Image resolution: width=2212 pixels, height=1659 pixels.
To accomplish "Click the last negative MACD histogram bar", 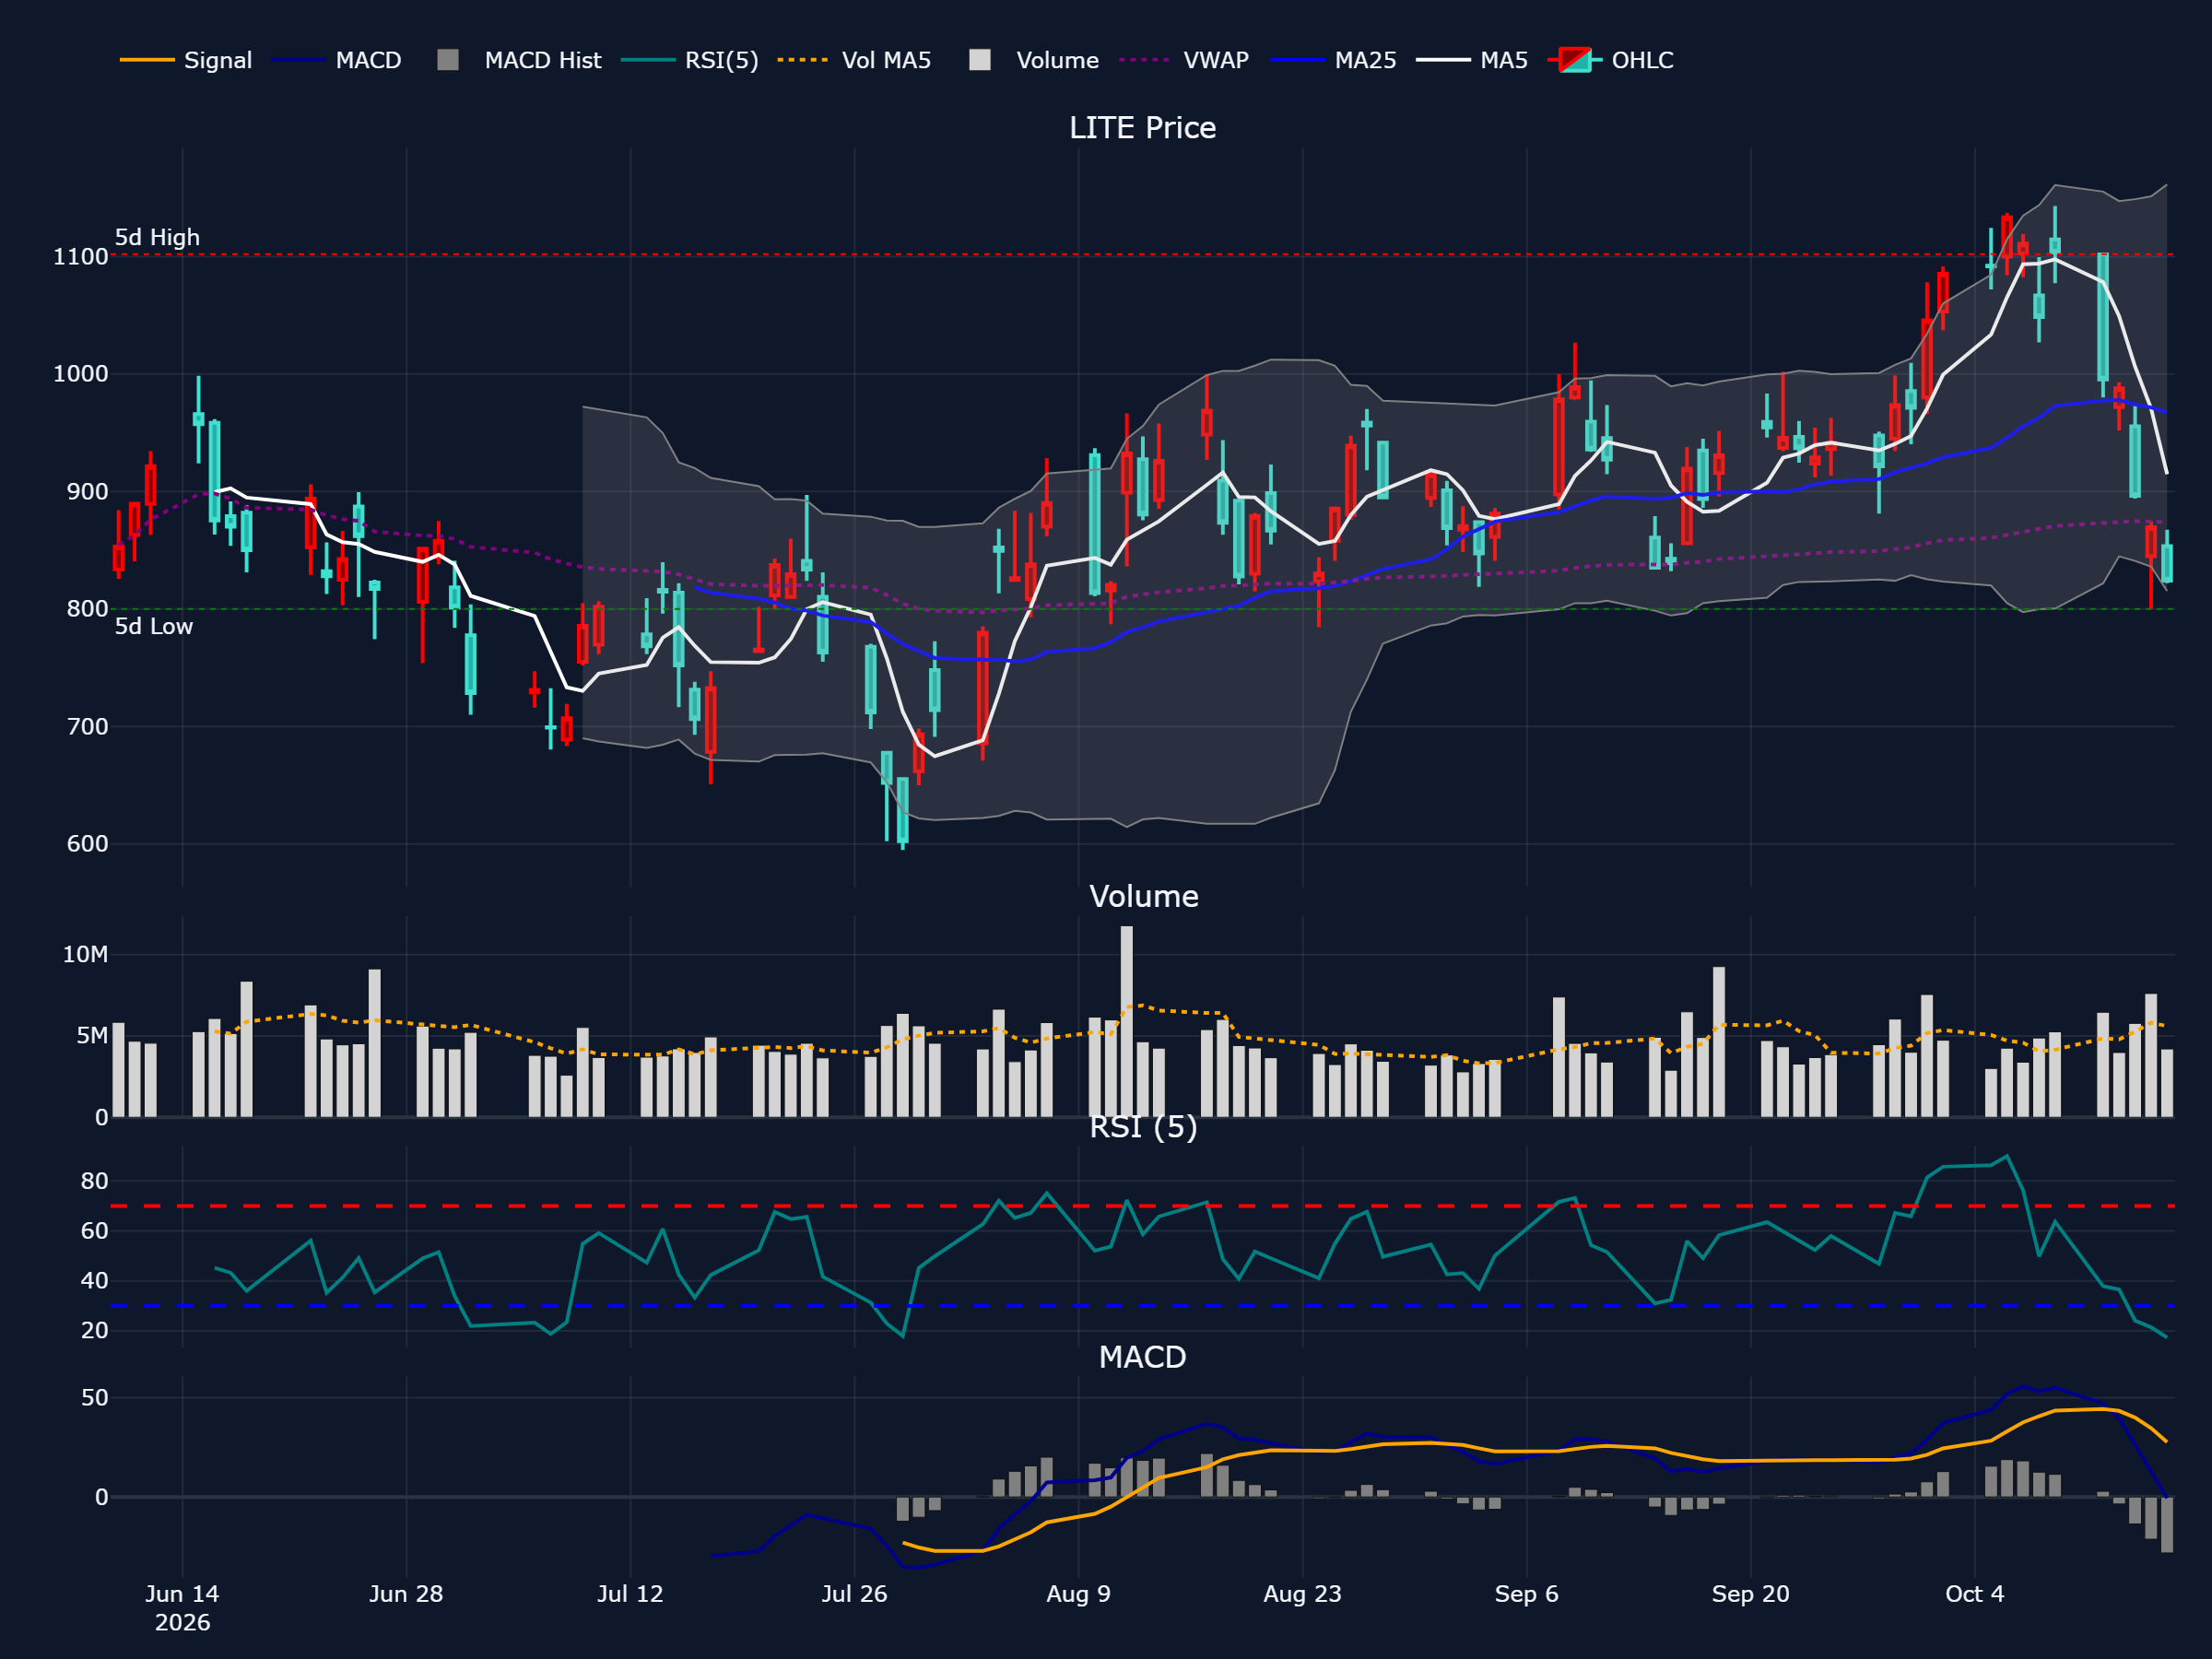I will (2166, 1525).
